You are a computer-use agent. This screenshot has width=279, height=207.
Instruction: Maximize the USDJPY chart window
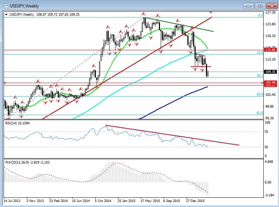[260, 6]
